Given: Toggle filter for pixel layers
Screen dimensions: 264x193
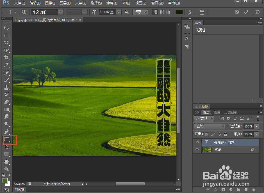Looking at the screenshot, I should tap(222, 118).
